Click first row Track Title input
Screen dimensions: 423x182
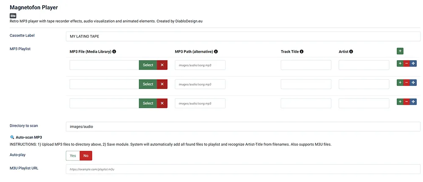(306, 65)
